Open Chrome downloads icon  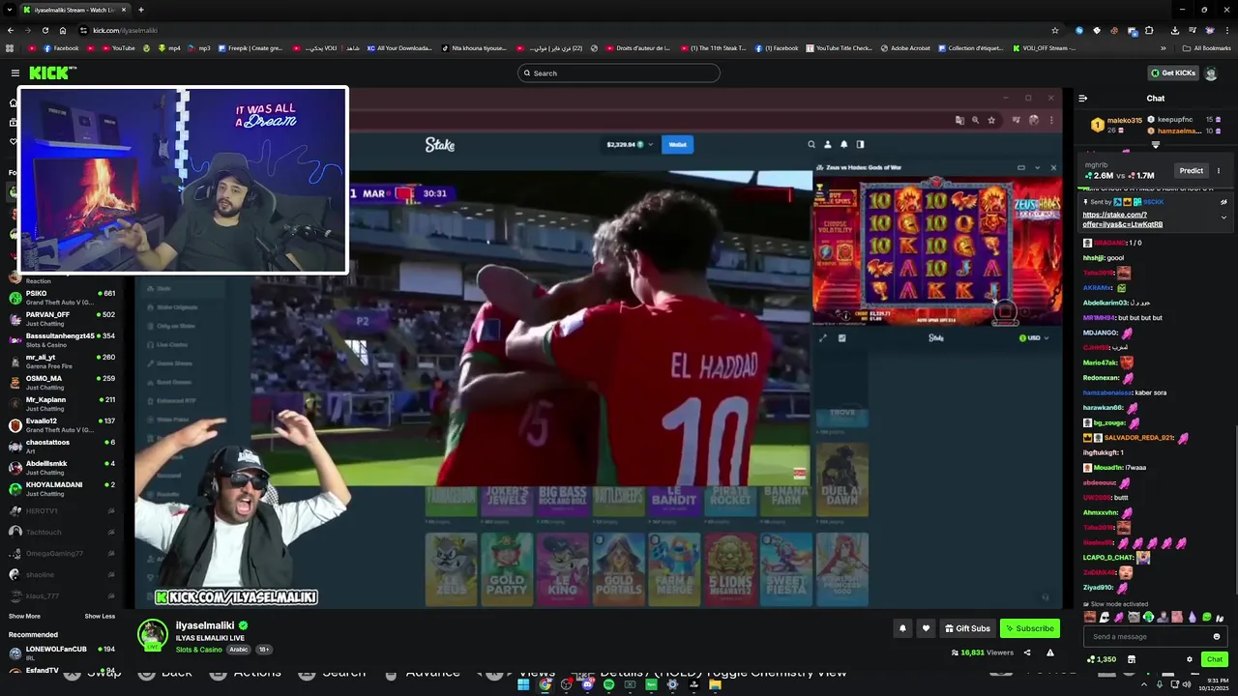(x=1174, y=30)
